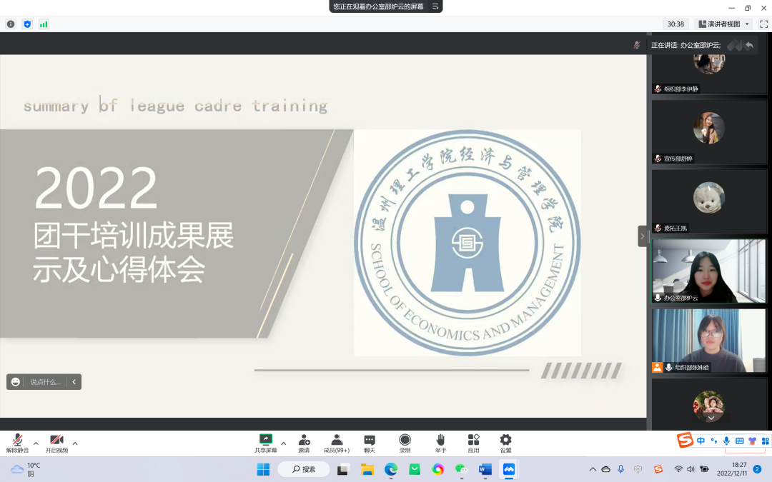The width and height of the screenshot is (772, 482).
Task: Open the meeting info icon
Action: pyautogui.click(x=11, y=24)
